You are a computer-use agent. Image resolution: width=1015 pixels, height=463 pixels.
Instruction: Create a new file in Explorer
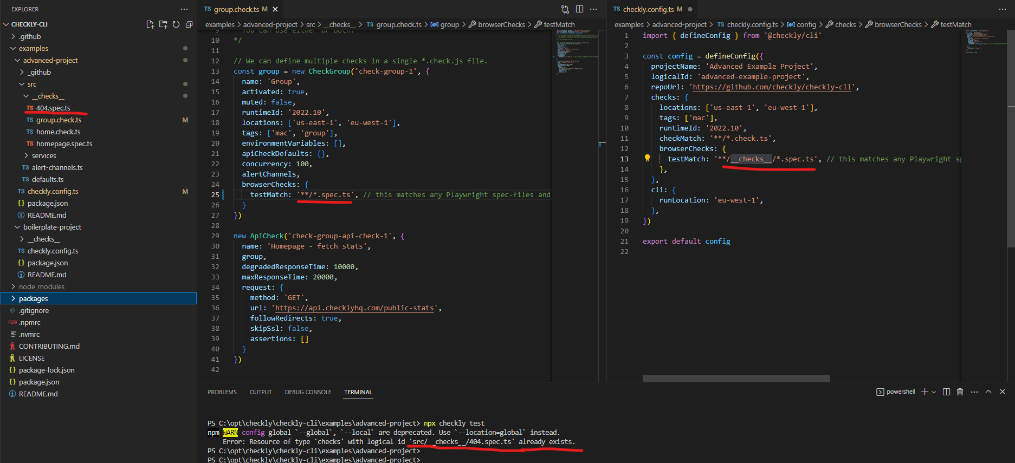[150, 24]
